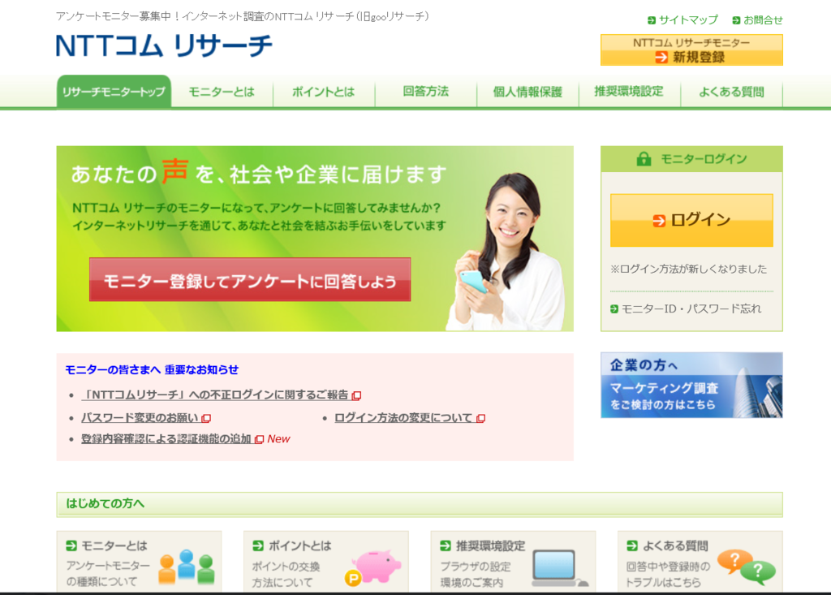
Task: Open the パスワード変更のお願い link
Action: click(140, 418)
